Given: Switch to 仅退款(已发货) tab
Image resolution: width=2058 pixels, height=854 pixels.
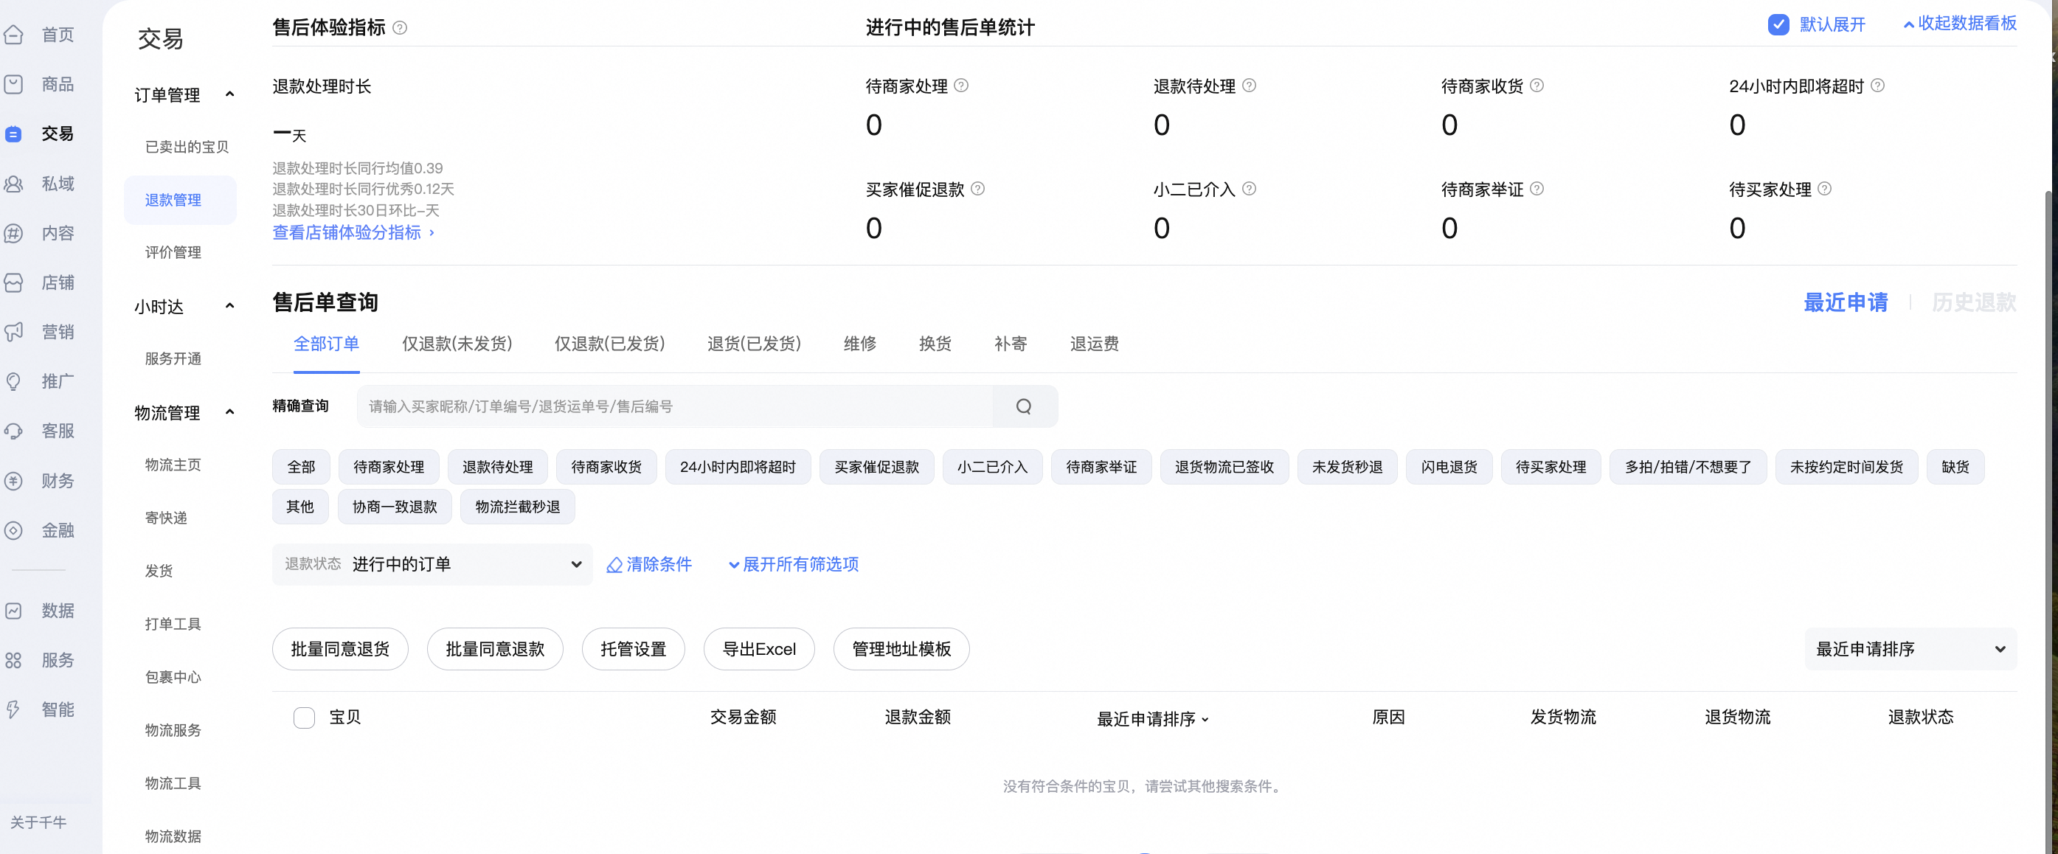Looking at the screenshot, I should click(609, 344).
